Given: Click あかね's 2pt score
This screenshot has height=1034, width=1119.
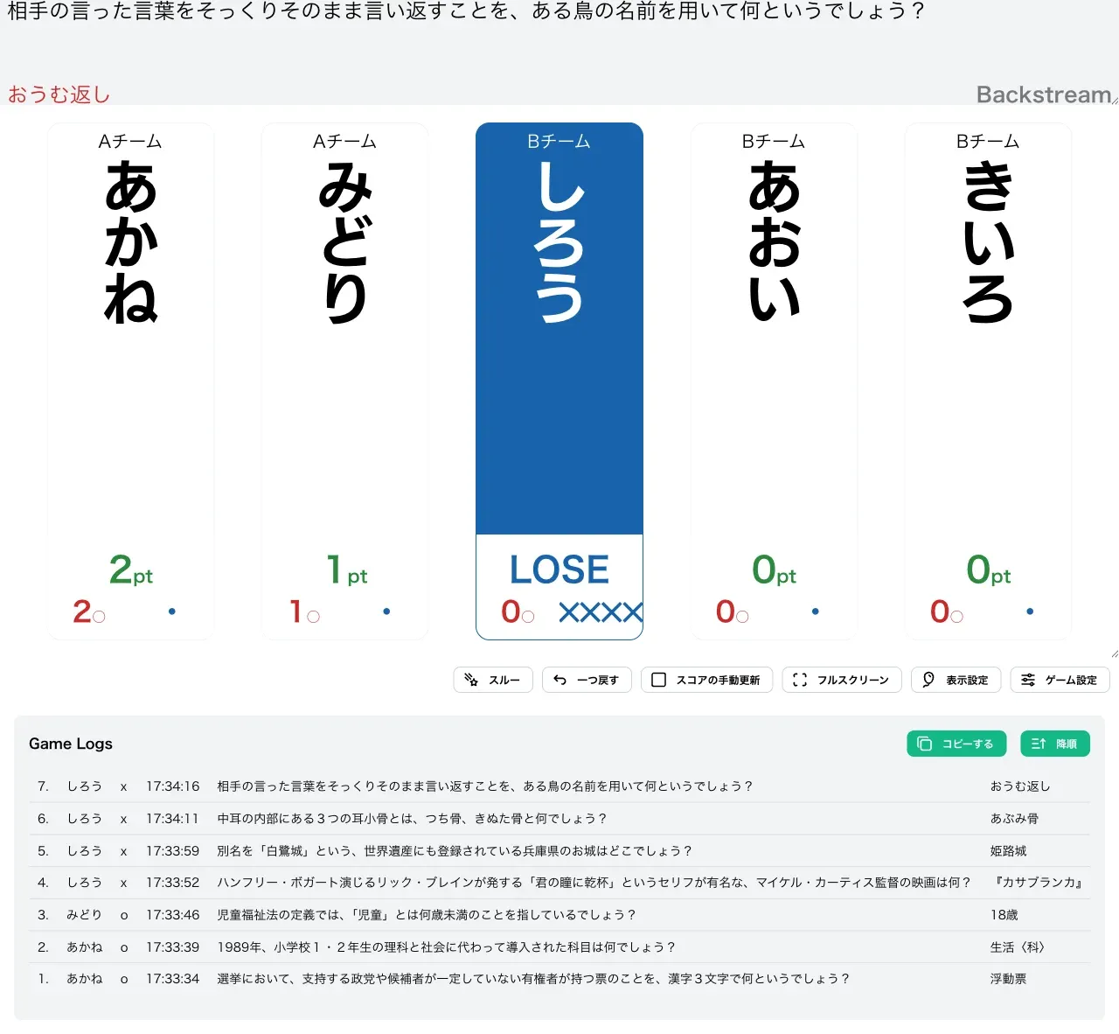Looking at the screenshot, I should (131, 570).
